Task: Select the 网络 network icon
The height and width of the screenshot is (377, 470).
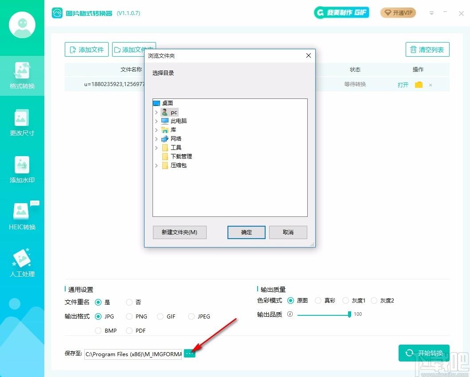Action: pos(165,138)
